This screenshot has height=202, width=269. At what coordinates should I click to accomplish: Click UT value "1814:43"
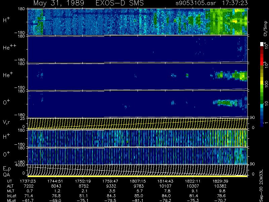165,181
